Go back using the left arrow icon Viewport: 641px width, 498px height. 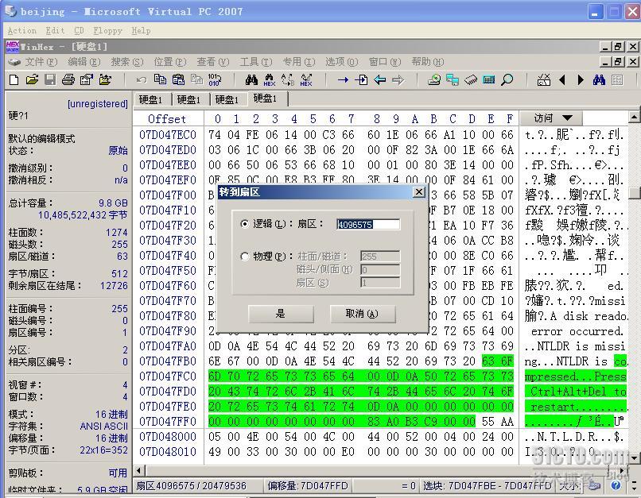pos(380,80)
